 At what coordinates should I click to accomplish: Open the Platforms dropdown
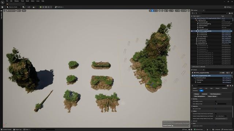click(59, 7)
